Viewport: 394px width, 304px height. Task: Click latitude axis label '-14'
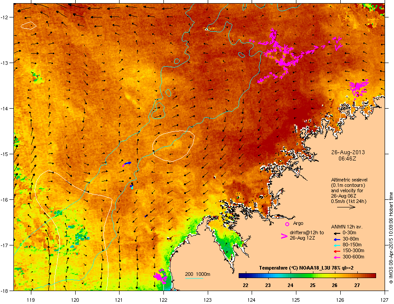point(4,109)
